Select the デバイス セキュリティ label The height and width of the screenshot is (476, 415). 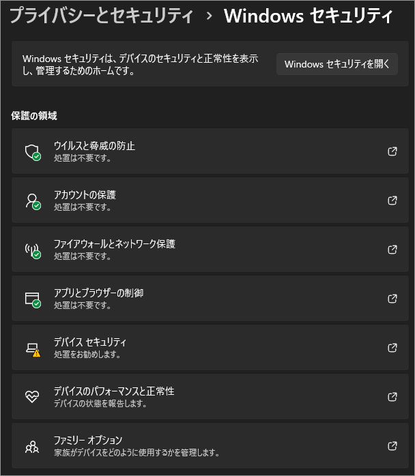(90, 342)
